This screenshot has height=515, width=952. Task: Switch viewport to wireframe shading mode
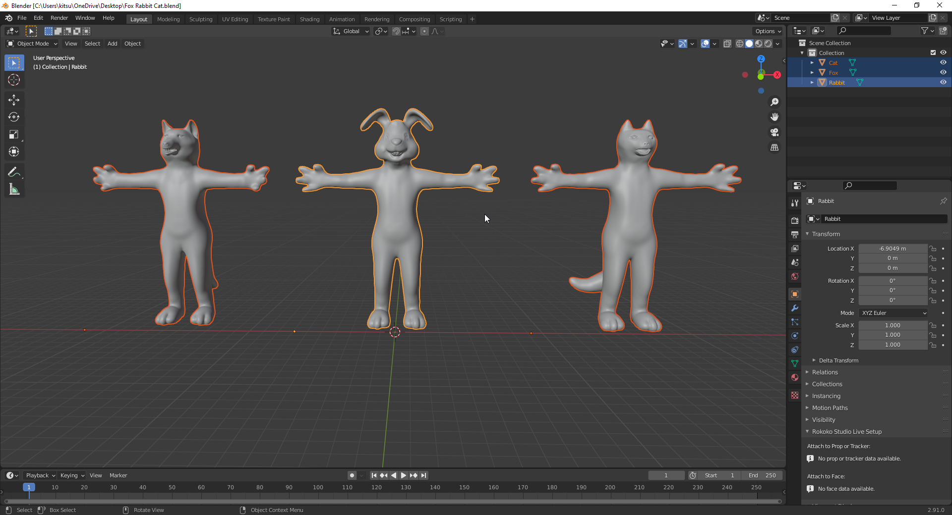[739, 44]
